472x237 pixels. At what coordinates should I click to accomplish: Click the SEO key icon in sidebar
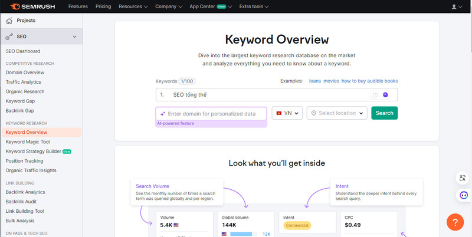(x=9, y=37)
